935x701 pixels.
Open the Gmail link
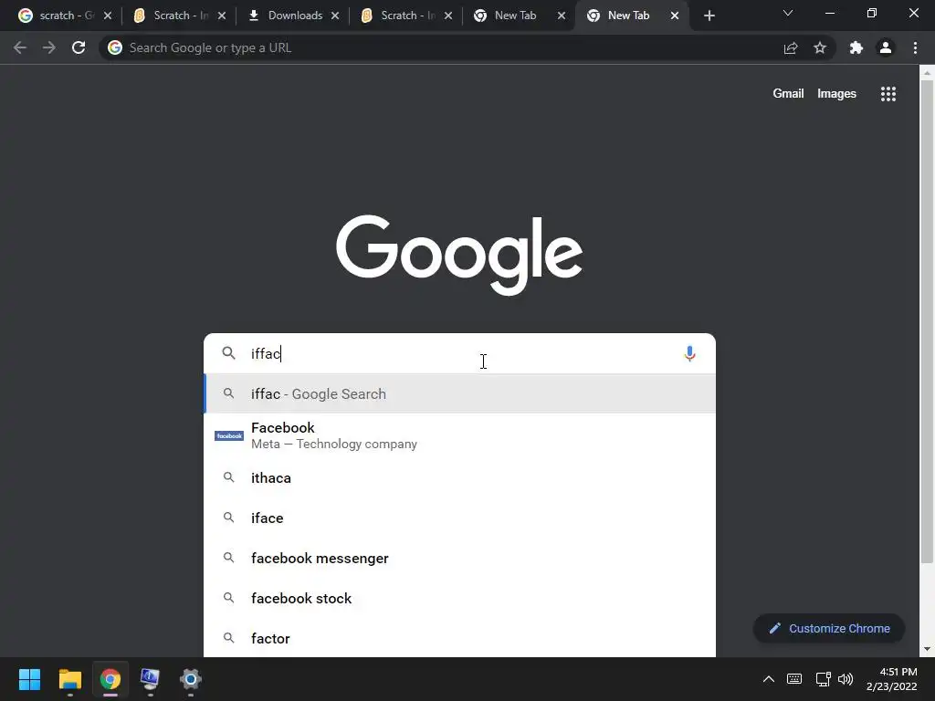(x=788, y=94)
